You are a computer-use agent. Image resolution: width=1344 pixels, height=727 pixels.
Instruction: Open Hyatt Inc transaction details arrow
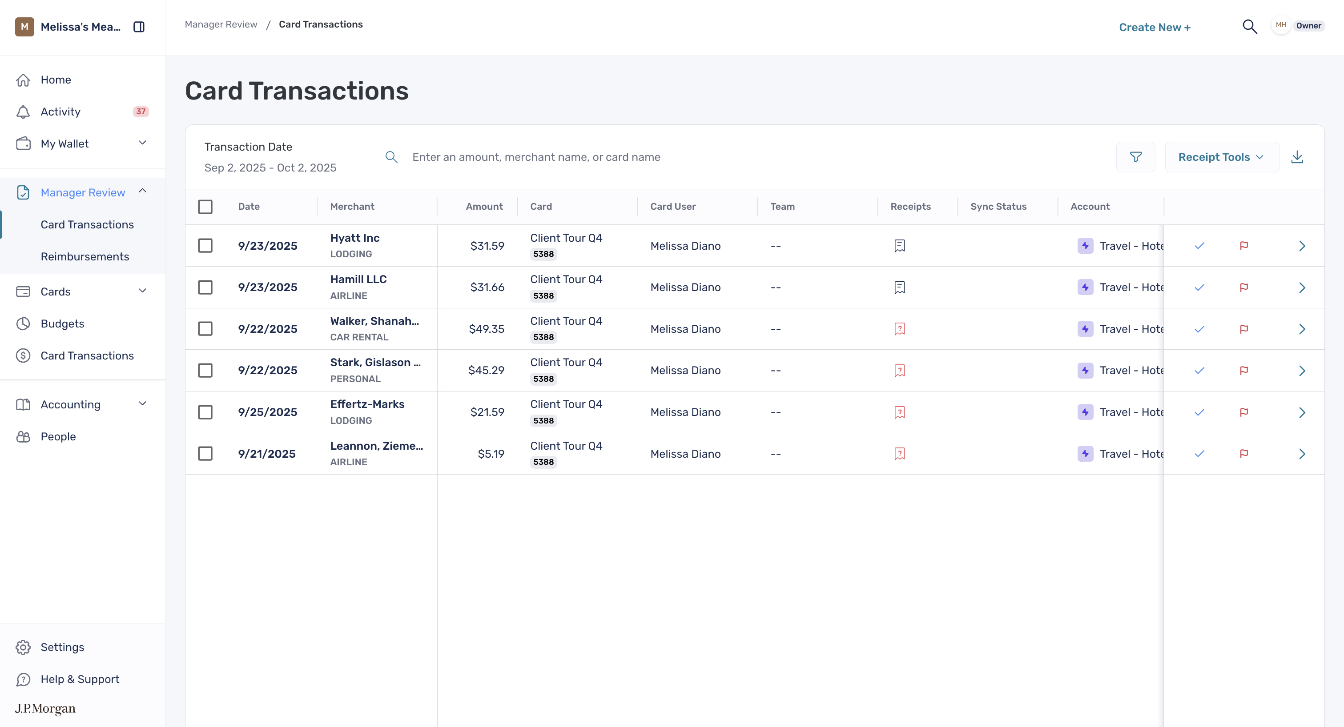(x=1302, y=245)
